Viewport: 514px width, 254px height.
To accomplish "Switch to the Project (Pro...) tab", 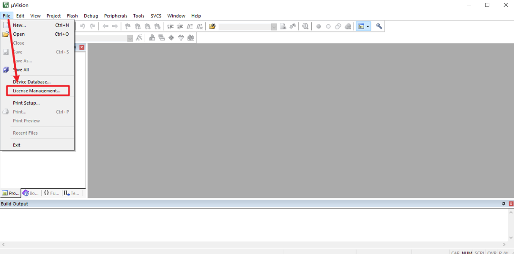I will point(10,194).
